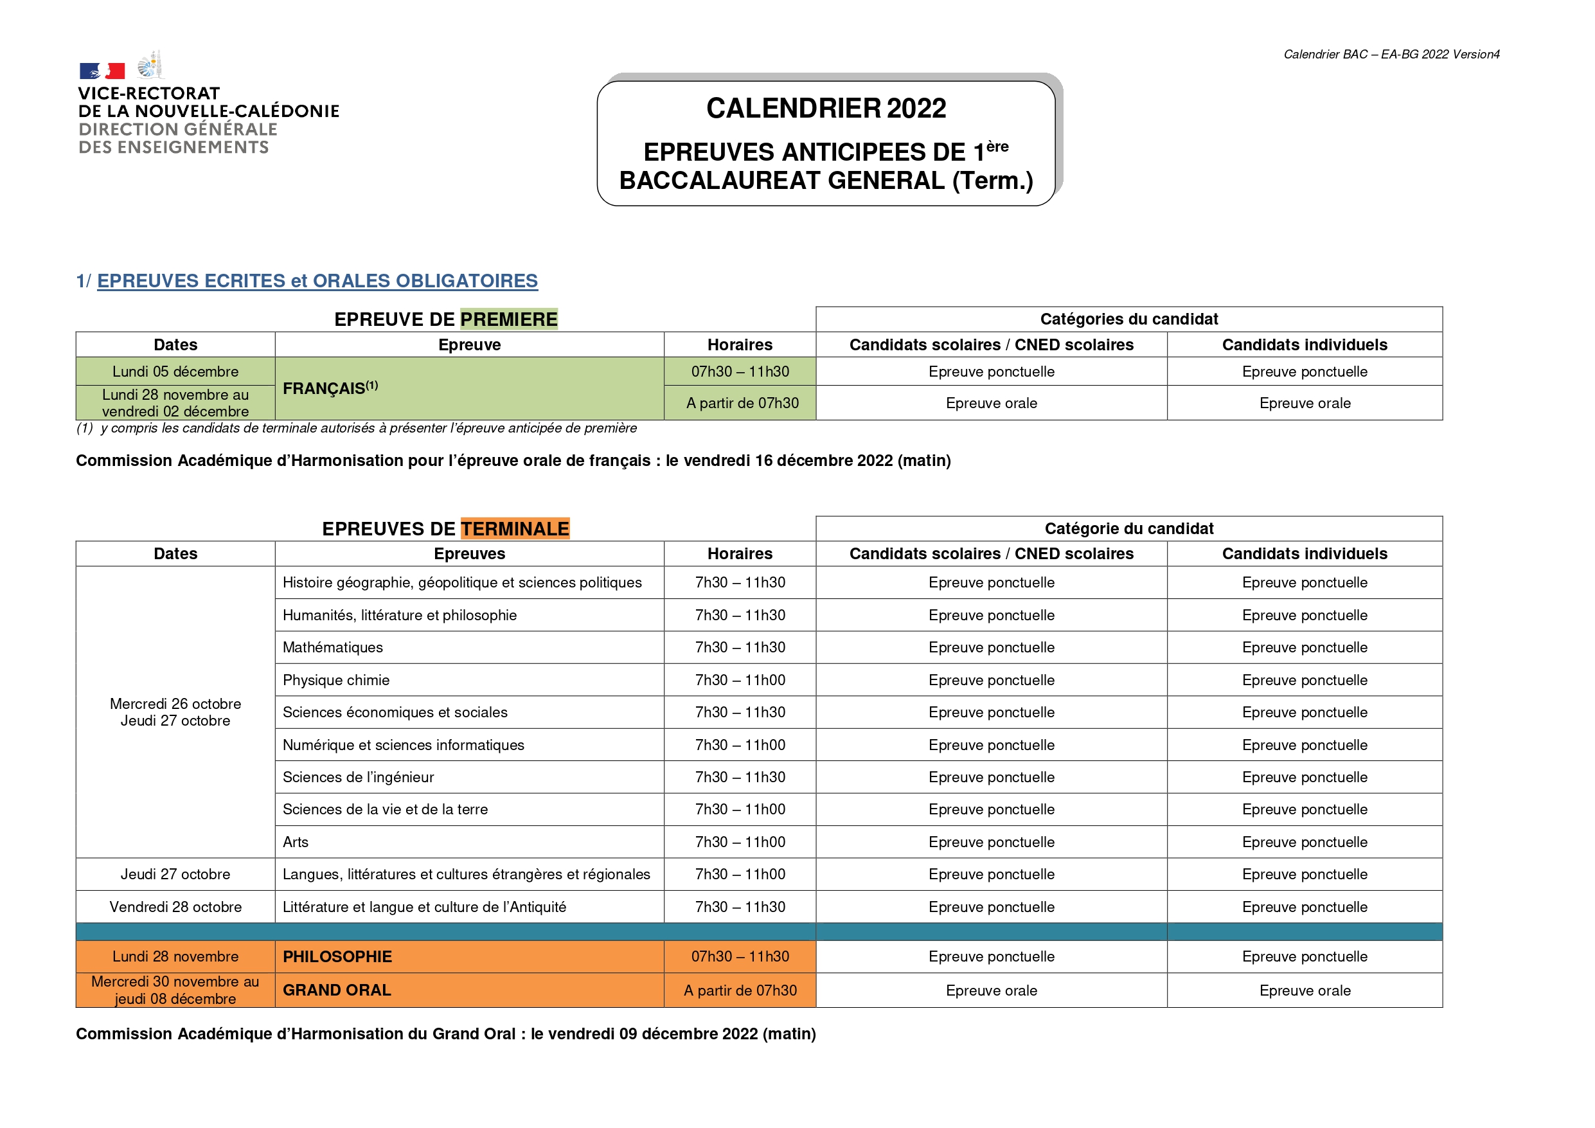Click the French Republic flag logo
The width and height of the screenshot is (1595, 1128).
tap(102, 70)
